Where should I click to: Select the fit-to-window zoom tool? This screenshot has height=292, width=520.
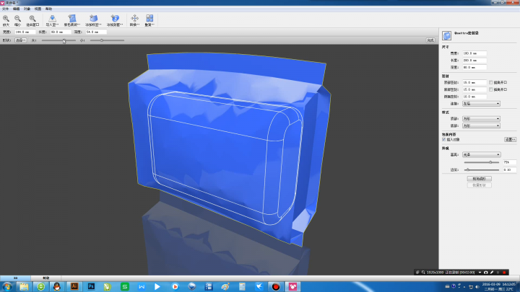32,19
